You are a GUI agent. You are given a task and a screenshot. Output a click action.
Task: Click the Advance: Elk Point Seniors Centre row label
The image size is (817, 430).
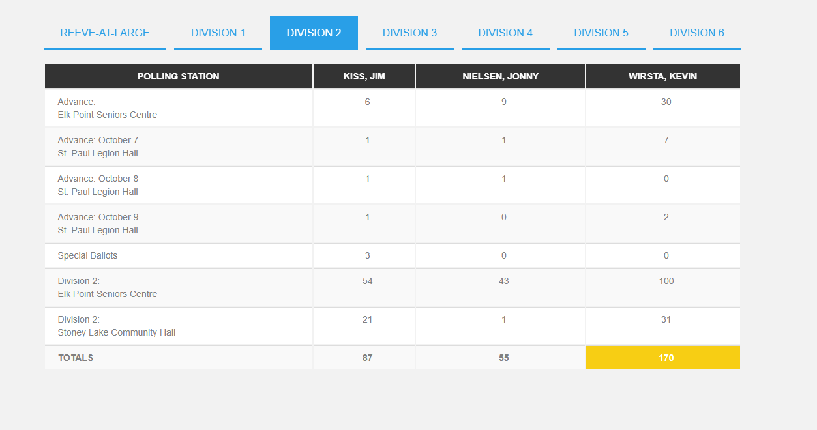(108, 107)
